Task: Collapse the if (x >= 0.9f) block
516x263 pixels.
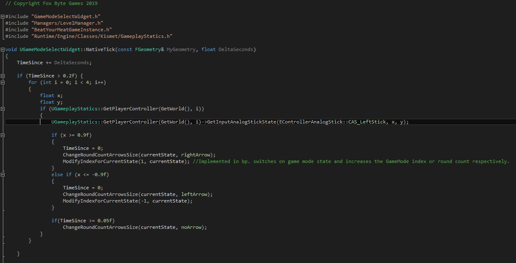Action: (3, 135)
